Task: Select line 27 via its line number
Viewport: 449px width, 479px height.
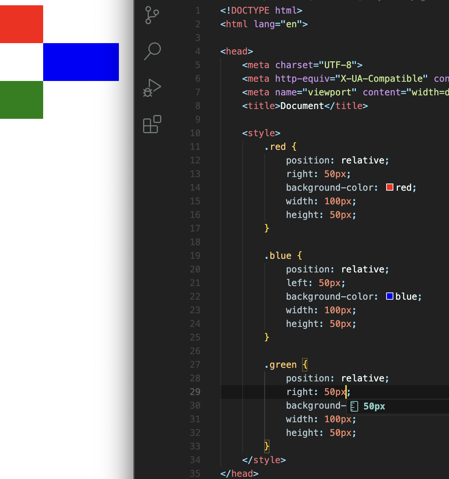Action: coord(195,365)
